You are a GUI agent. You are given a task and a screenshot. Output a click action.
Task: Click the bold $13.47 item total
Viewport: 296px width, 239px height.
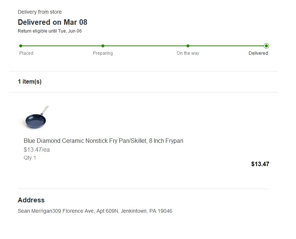pos(260,164)
